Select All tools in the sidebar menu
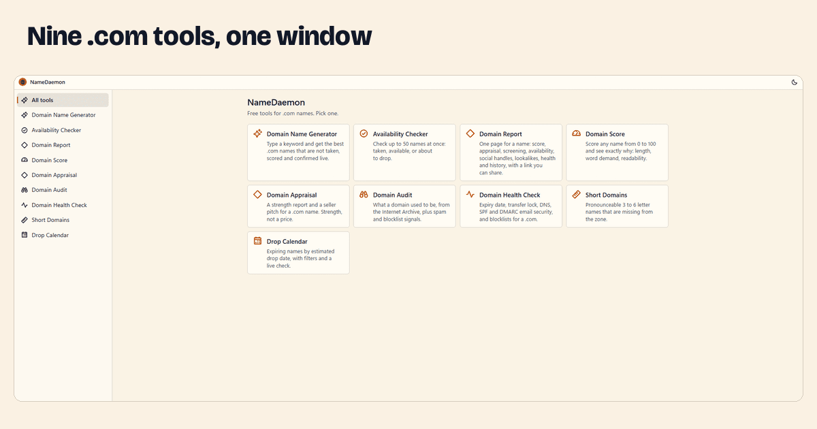This screenshot has width=817, height=429. click(x=63, y=100)
